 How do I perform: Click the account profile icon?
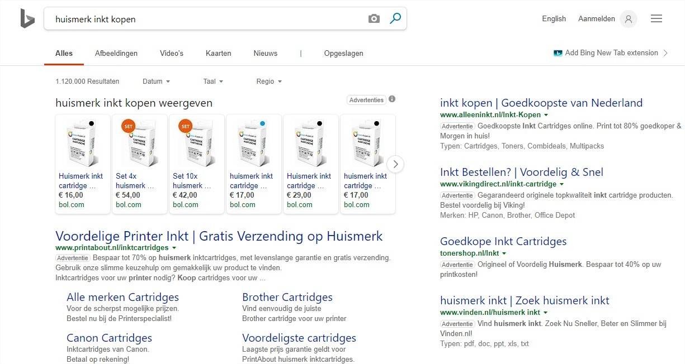point(627,19)
